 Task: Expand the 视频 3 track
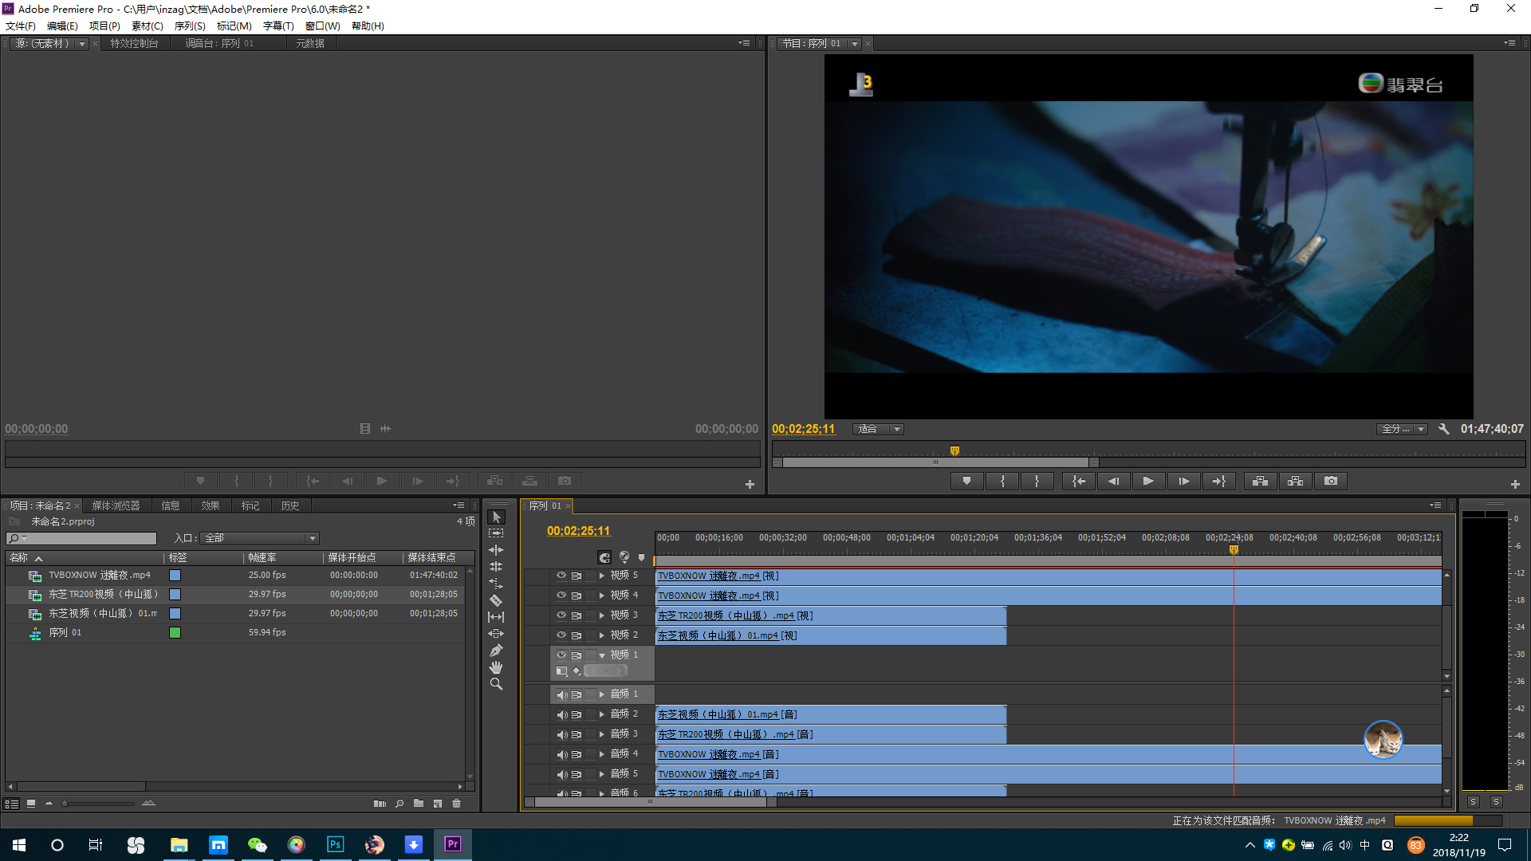pyautogui.click(x=602, y=615)
